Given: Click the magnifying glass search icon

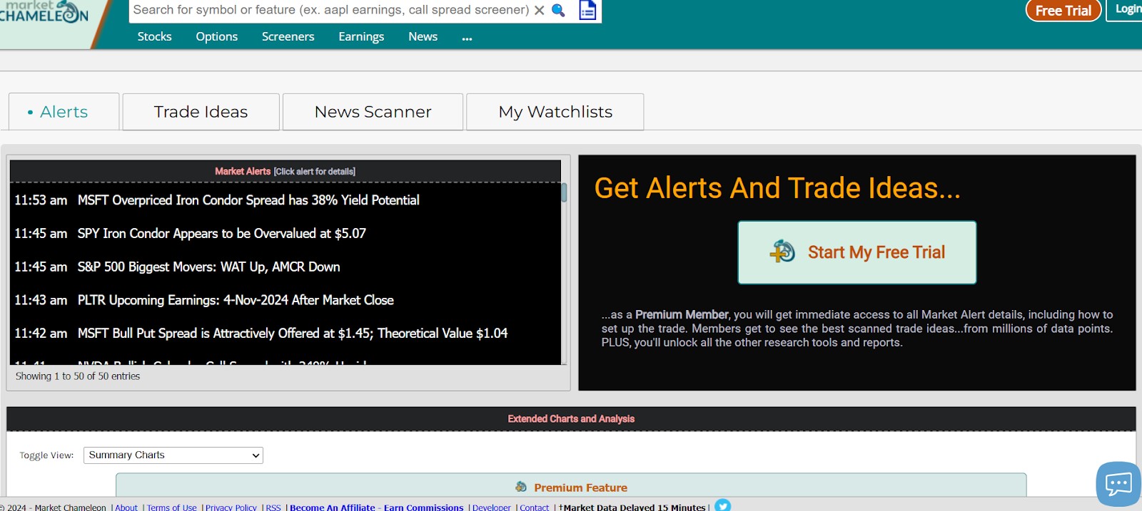Looking at the screenshot, I should pyautogui.click(x=558, y=10).
